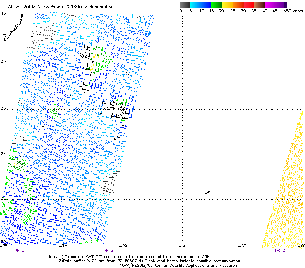Viewport: 305px width, 268px height.
Task: Click the purple '14:12' time under -75 longitude
Action: 19,250
